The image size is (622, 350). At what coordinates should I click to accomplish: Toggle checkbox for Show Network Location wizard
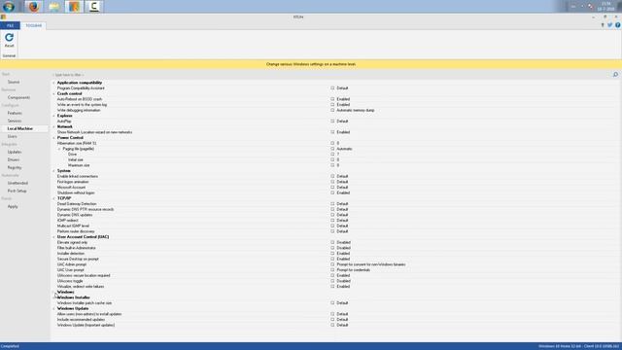click(x=332, y=132)
